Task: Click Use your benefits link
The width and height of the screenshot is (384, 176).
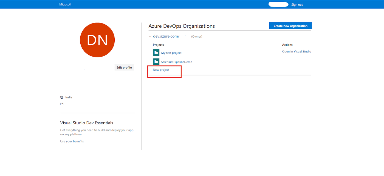Action: click(x=72, y=141)
